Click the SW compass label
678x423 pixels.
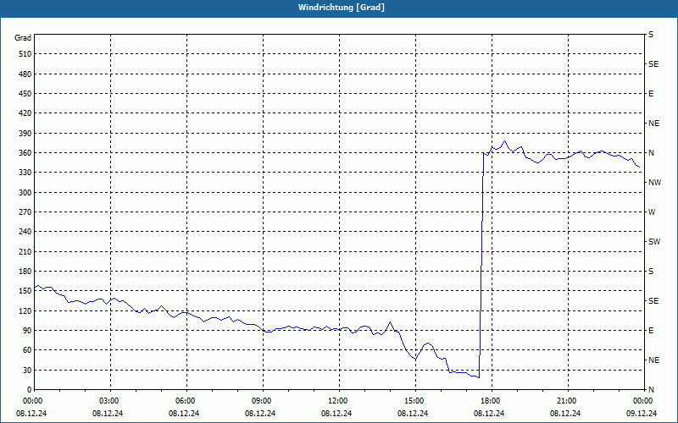[654, 242]
